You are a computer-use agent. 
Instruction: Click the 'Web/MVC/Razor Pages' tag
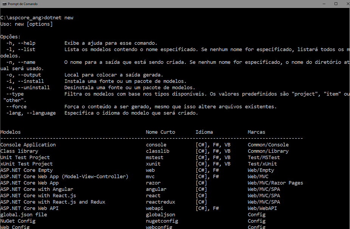tap(276, 183)
